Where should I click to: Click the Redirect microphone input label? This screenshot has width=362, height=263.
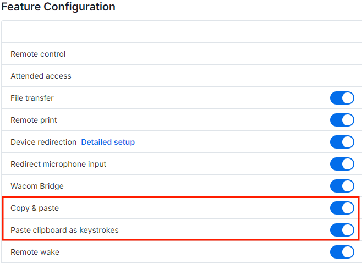(x=58, y=164)
